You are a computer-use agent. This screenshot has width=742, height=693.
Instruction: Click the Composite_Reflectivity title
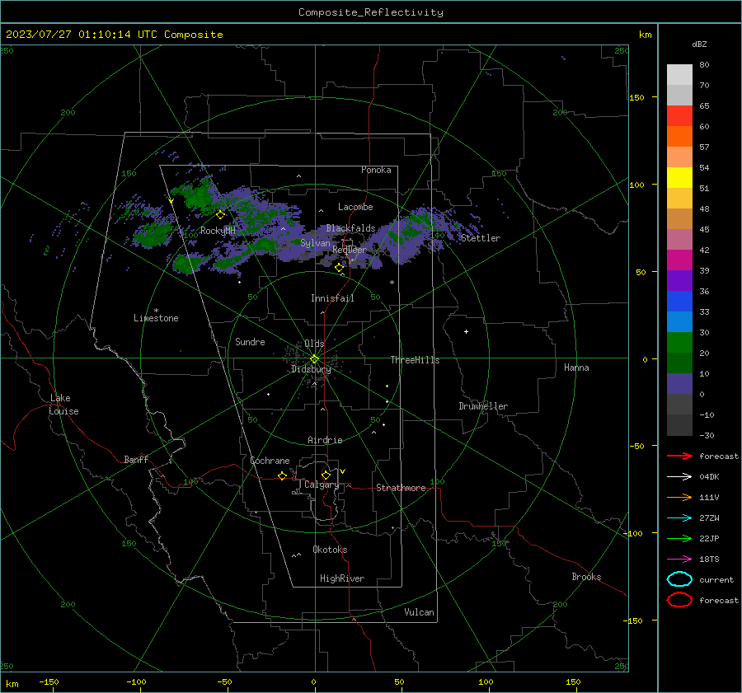371,12
